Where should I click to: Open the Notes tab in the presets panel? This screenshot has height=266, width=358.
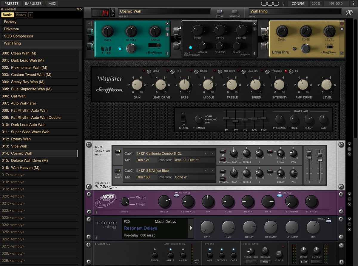click(x=21, y=15)
